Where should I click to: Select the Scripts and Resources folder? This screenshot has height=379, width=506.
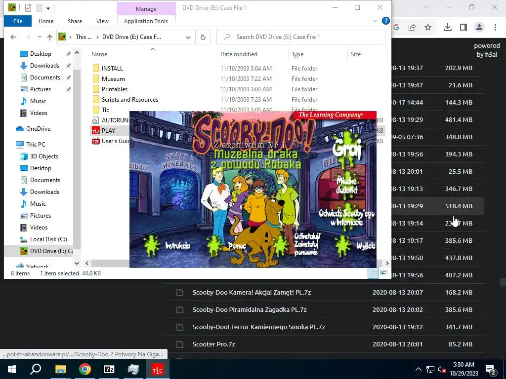click(x=130, y=100)
